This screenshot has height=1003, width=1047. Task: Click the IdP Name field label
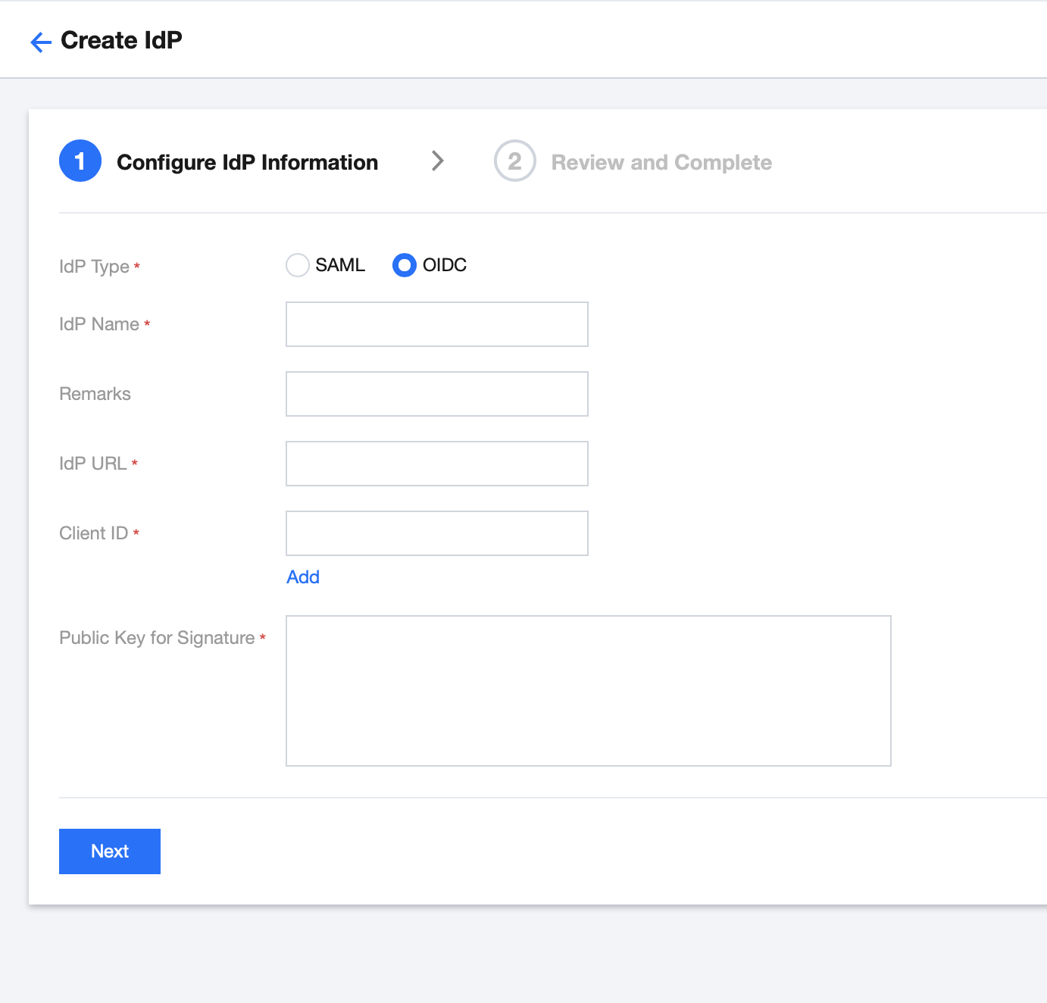(99, 324)
